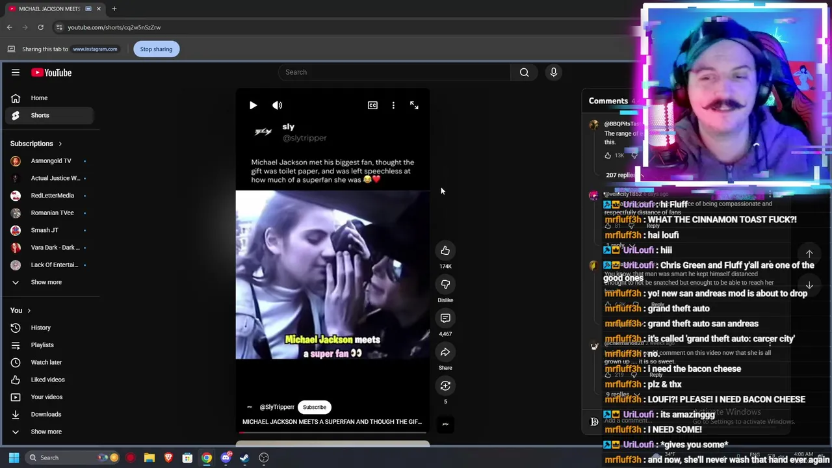Click the YouTube logo
Screen dimensions: 832x468
[x=51, y=73]
